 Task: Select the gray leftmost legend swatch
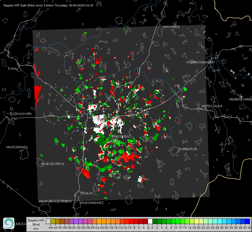(48, 221)
